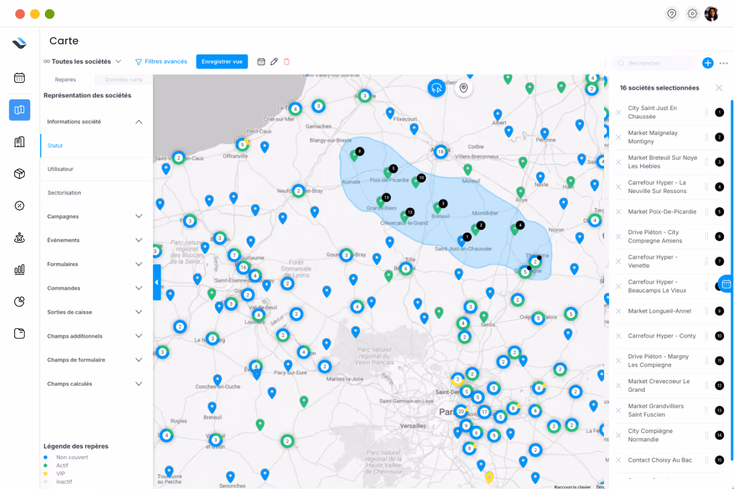Open Filtres avancés
Image resolution: width=734 pixels, height=489 pixels.
[x=161, y=61]
